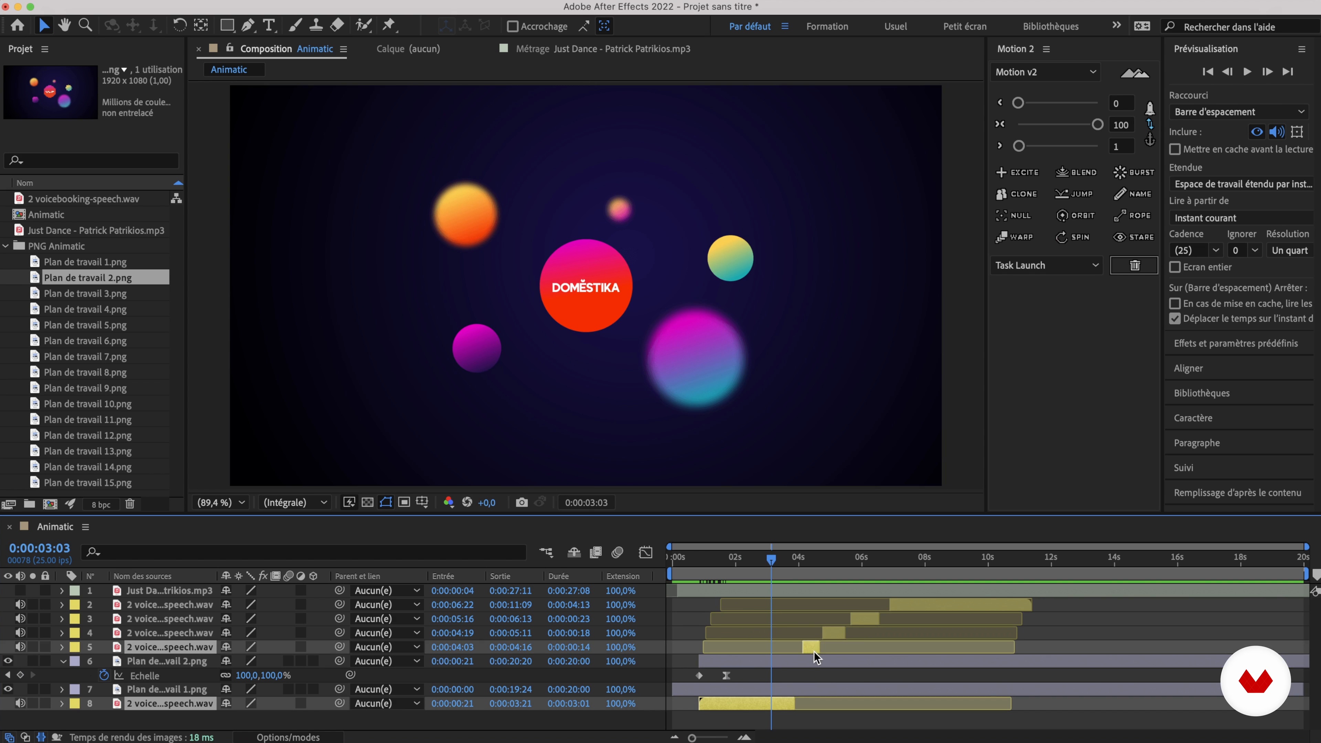Select the Puppet Pin tool
Viewport: 1321px width, 743px height.
click(390, 25)
